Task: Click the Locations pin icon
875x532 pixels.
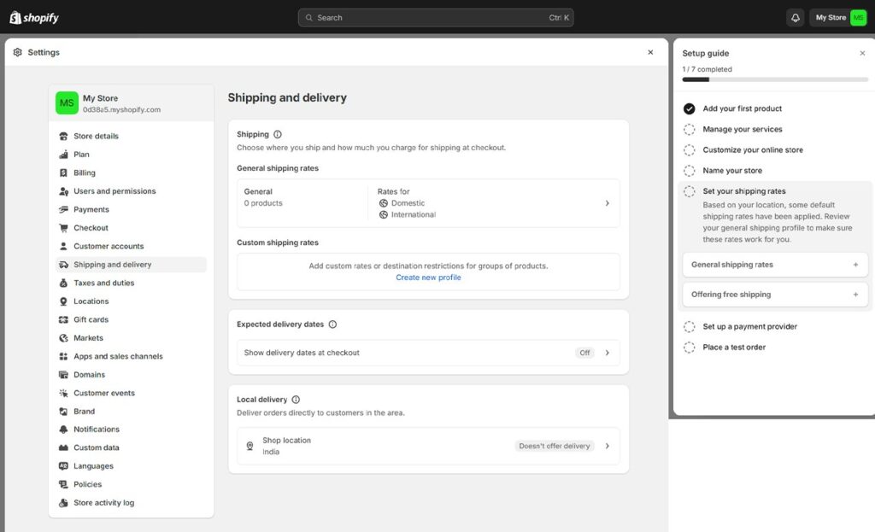Action: coord(63,301)
